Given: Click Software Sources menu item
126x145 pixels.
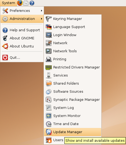Looking at the screenshot, I should (72, 92).
